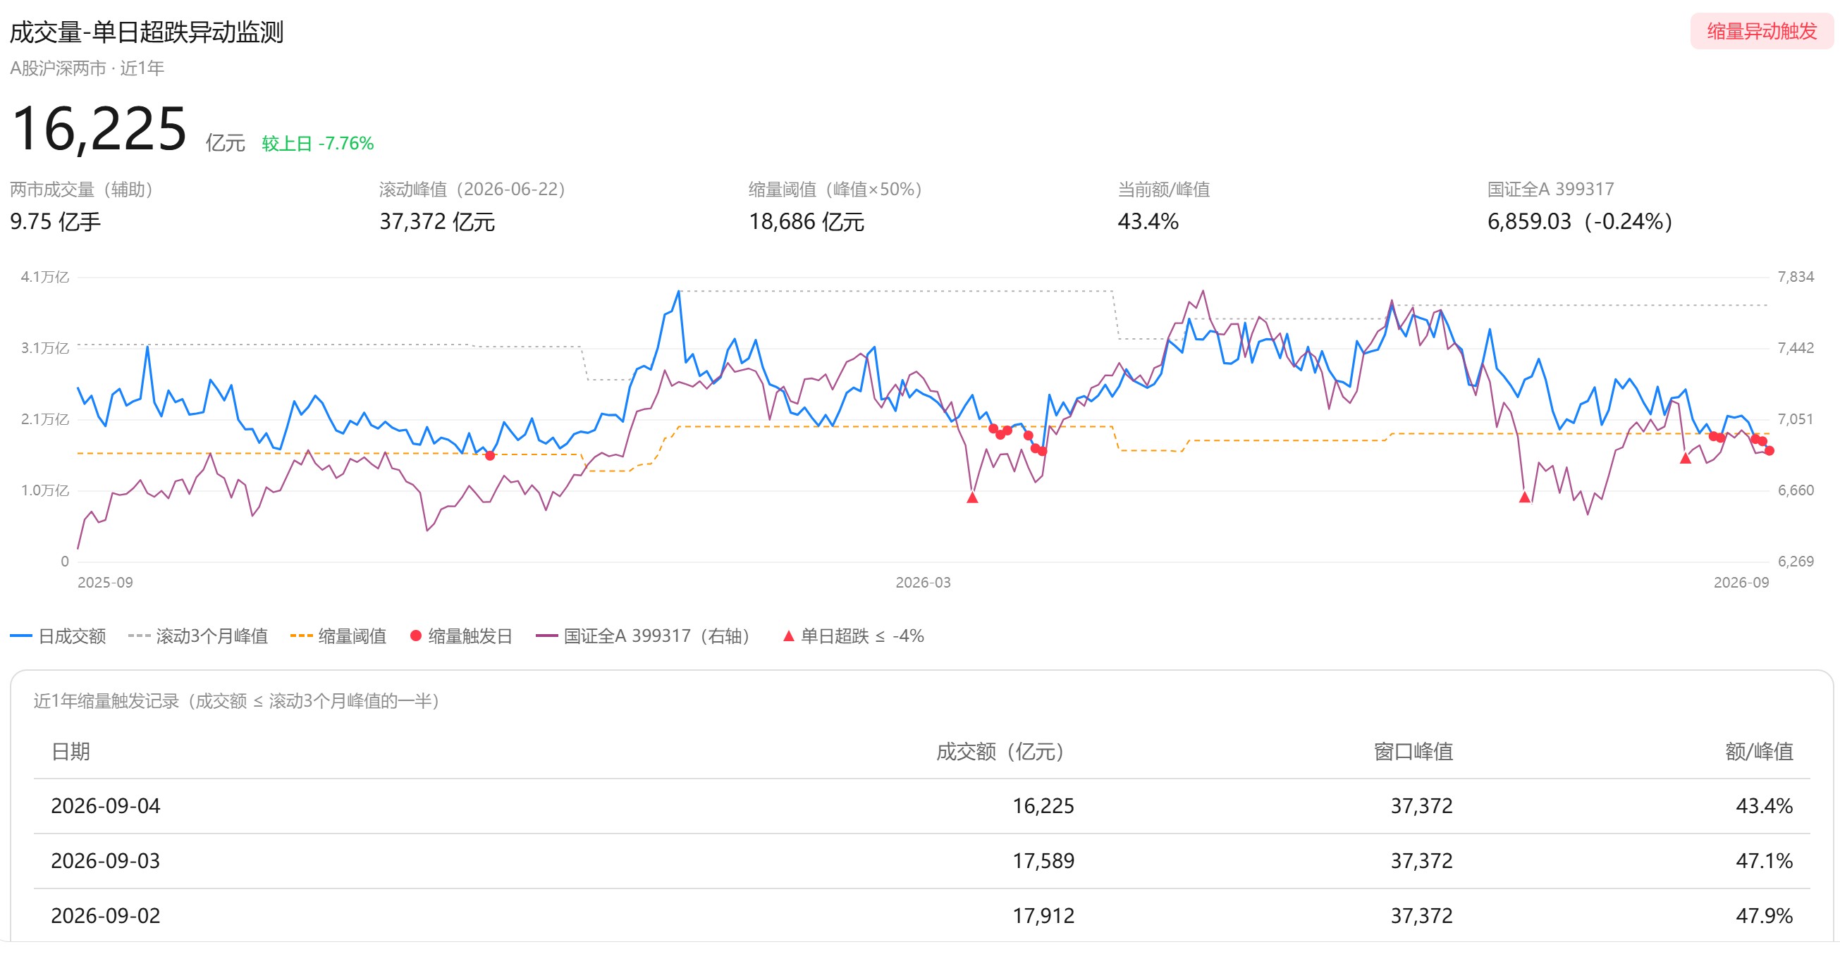The height and width of the screenshot is (954, 1840).
Task: Click the lone red dot near late 2025
Action: click(x=490, y=456)
